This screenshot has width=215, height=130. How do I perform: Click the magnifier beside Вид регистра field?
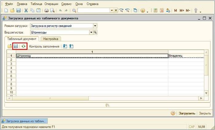pos(95,32)
